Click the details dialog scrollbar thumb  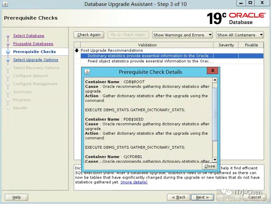[x=215, y=114]
